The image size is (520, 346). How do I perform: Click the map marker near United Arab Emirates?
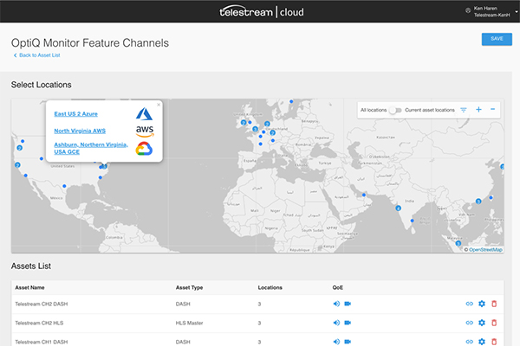[364, 195]
